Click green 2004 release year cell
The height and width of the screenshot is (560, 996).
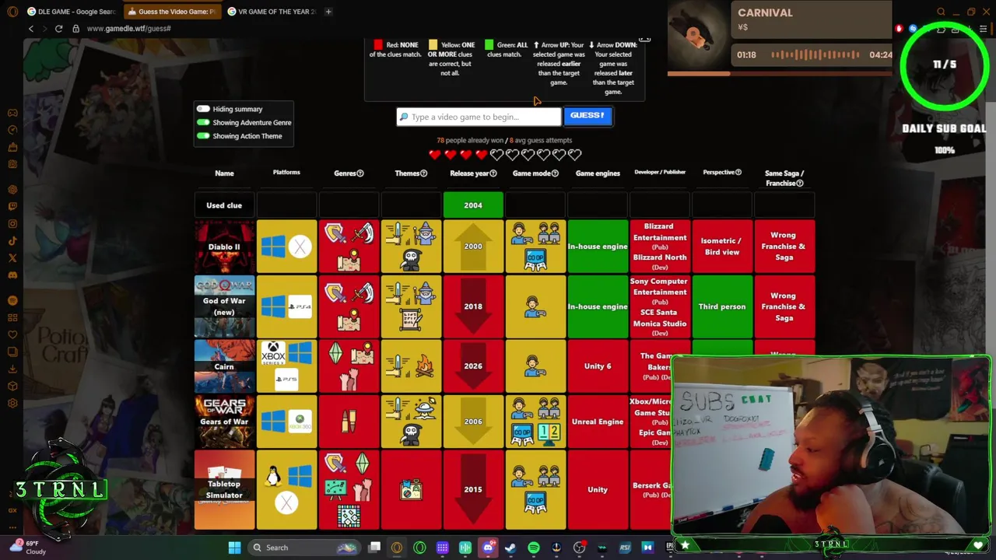[473, 205]
